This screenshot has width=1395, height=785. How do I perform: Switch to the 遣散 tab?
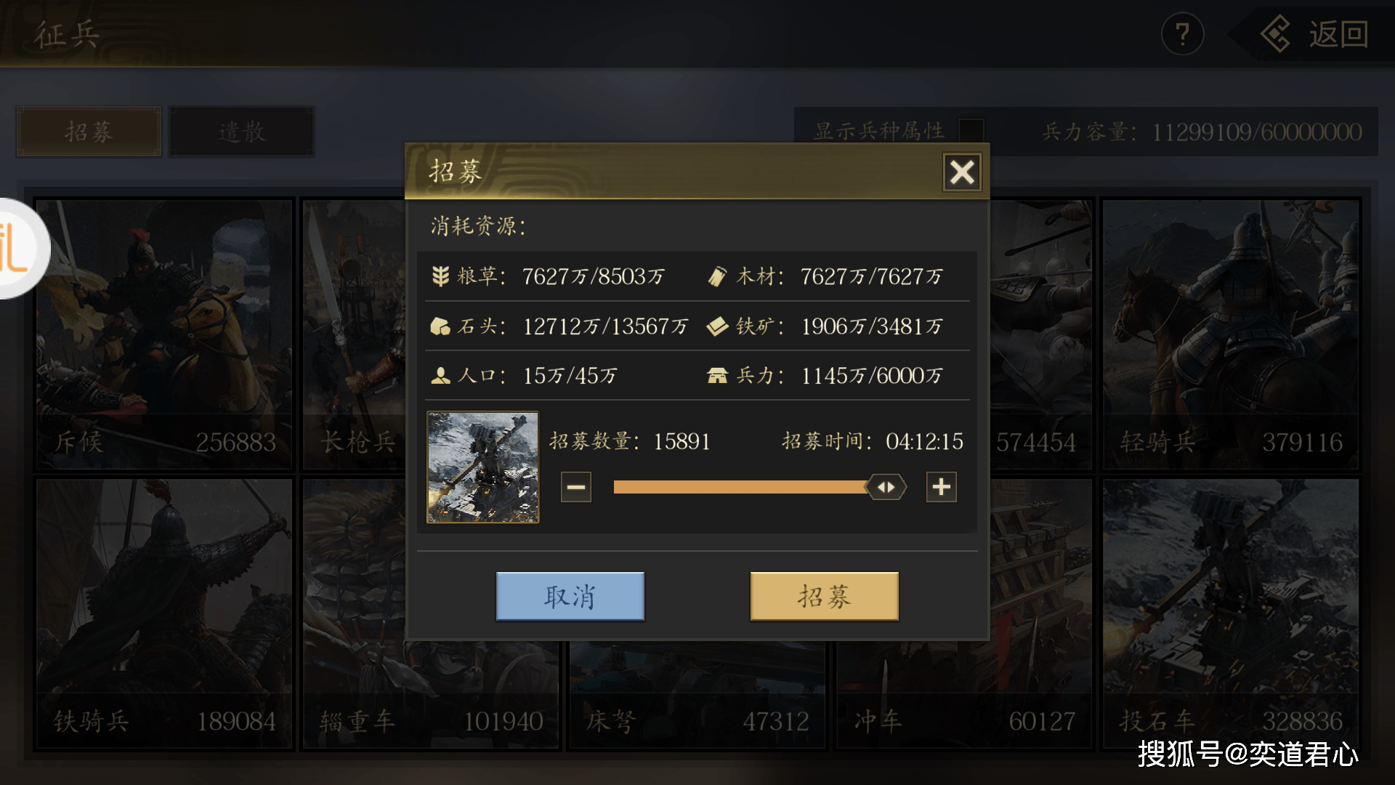coord(242,132)
